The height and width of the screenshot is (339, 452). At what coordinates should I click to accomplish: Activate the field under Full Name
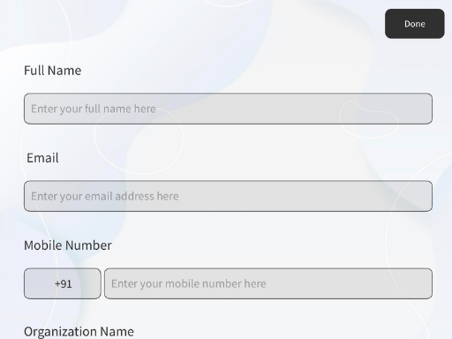(x=228, y=109)
